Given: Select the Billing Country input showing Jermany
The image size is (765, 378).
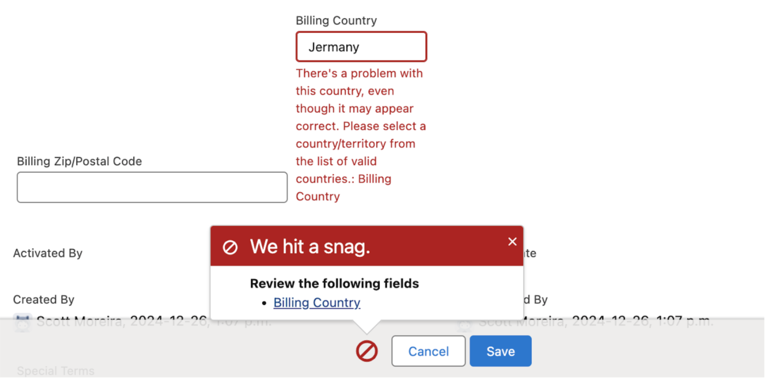Looking at the screenshot, I should point(361,46).
